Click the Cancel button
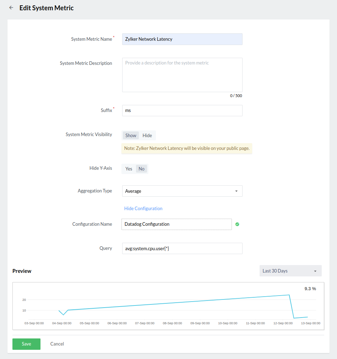 [57, 344]
